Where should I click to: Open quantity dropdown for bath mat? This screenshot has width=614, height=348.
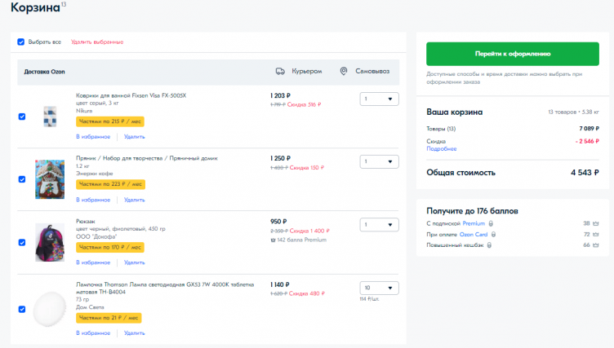[379, 99]
